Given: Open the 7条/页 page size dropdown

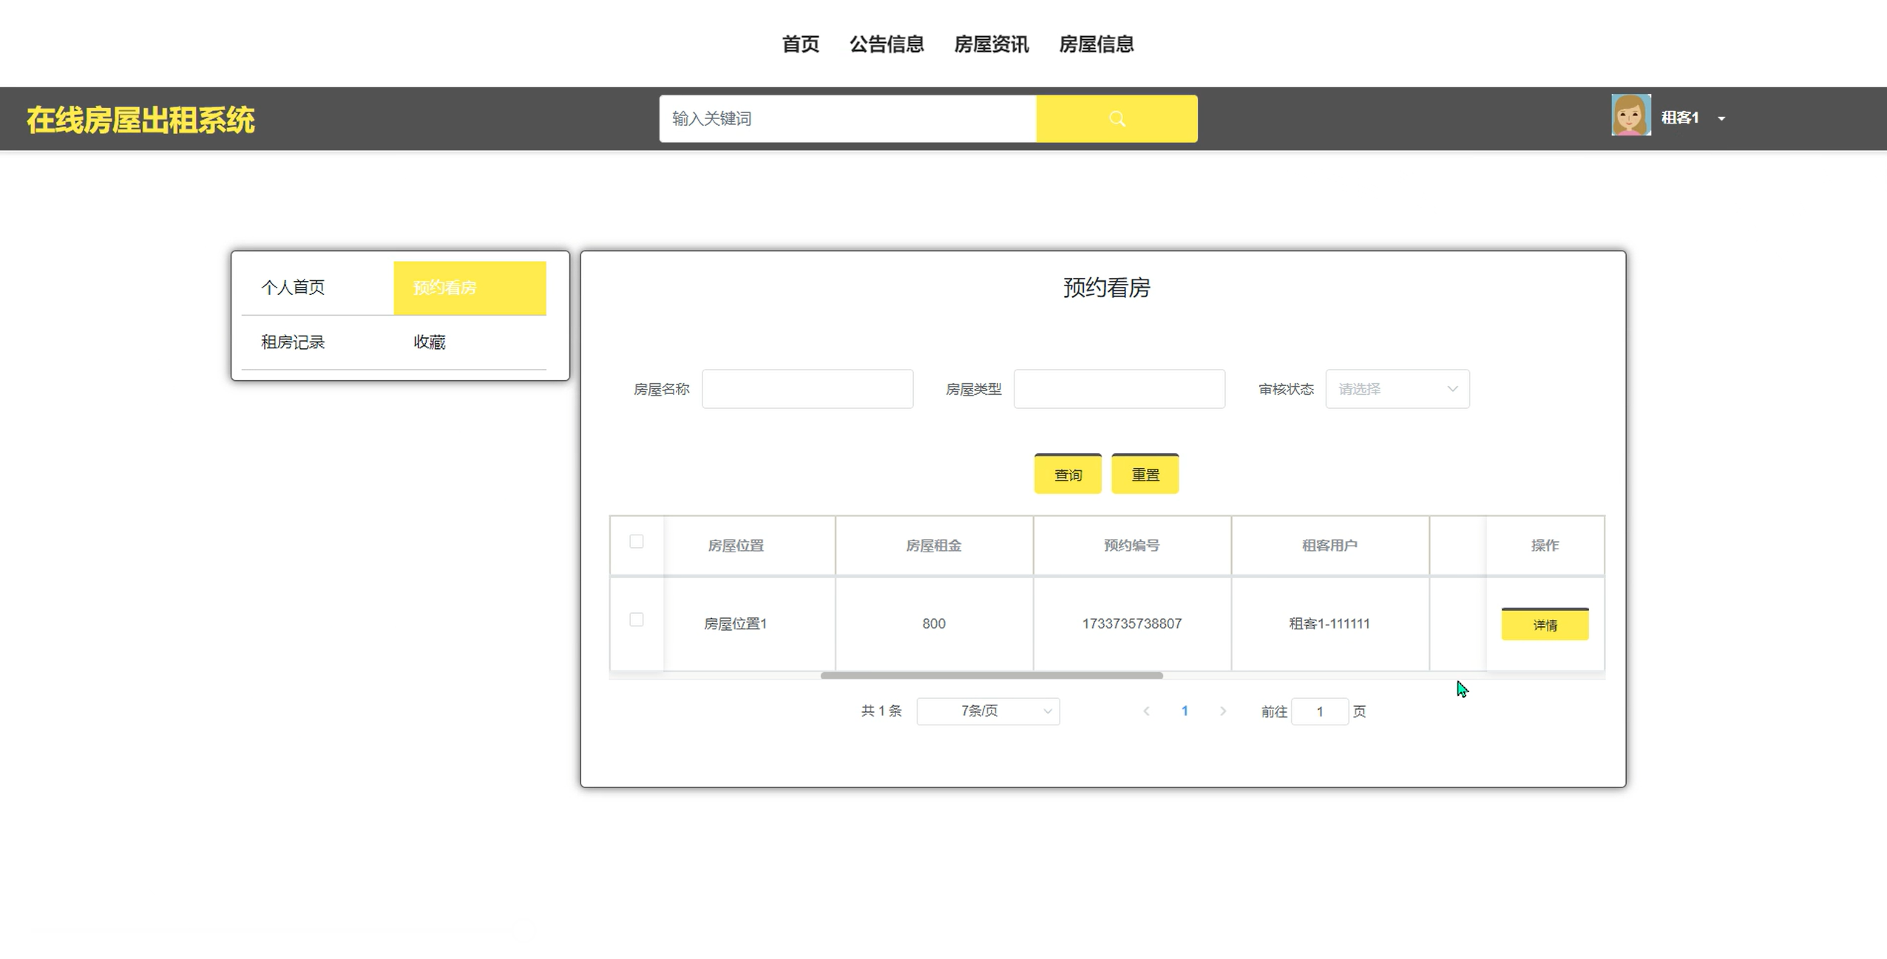Looking at the screenshot, I should tap(988, 711).
